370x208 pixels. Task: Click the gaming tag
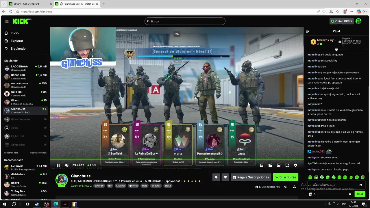pos(133,186)
